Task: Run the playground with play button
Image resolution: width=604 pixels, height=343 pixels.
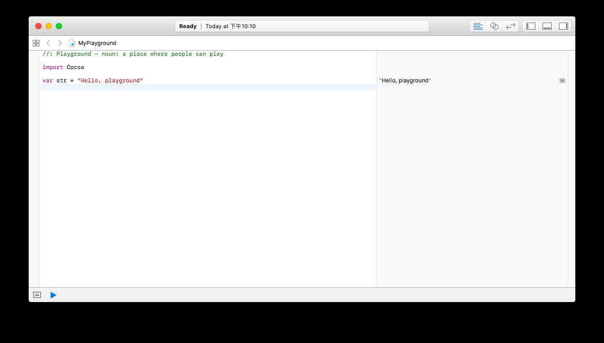Action: [54, 295]
